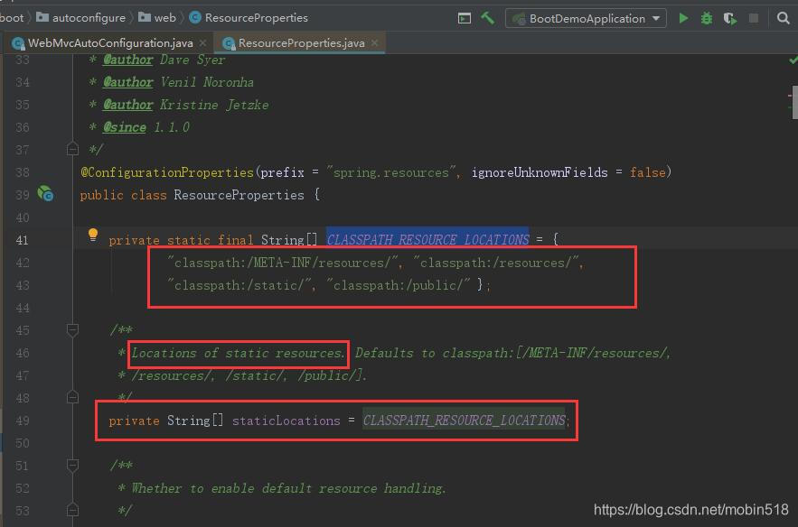Click the "classpath:/META-INF/resources/" string
798x527 pixels.
click(283, 263)
